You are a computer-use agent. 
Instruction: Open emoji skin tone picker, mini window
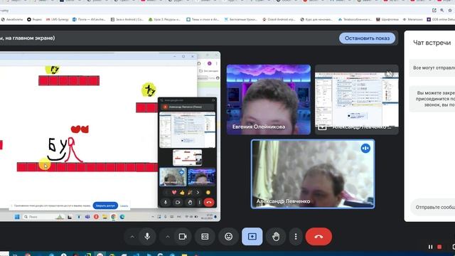pos(208,192)
